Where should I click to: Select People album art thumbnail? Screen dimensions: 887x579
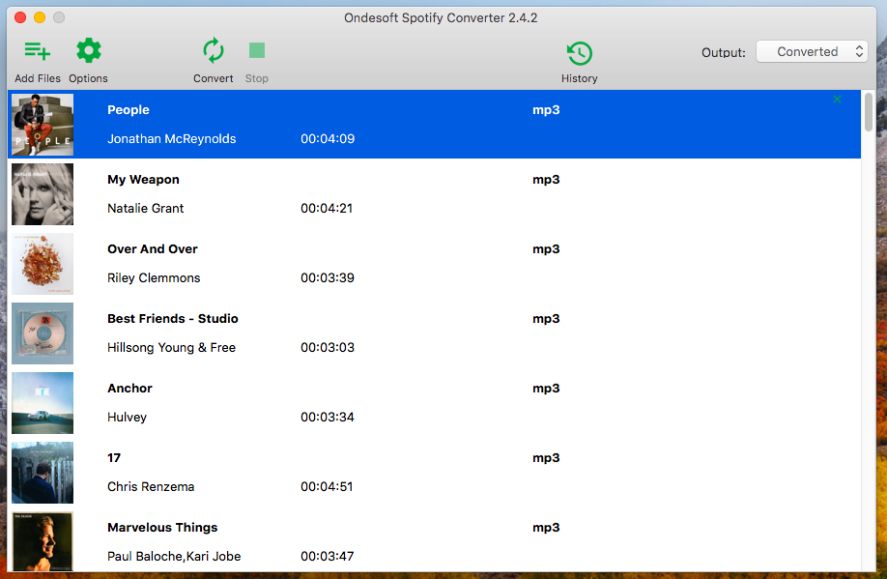pos(43,125)
